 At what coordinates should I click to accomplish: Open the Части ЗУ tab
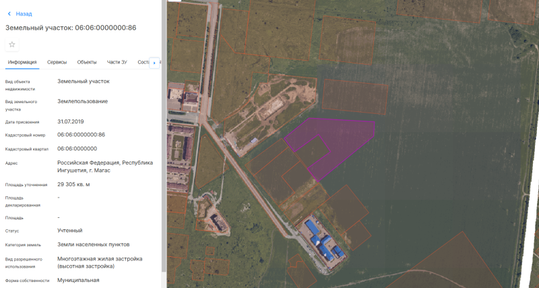point(117,62)
